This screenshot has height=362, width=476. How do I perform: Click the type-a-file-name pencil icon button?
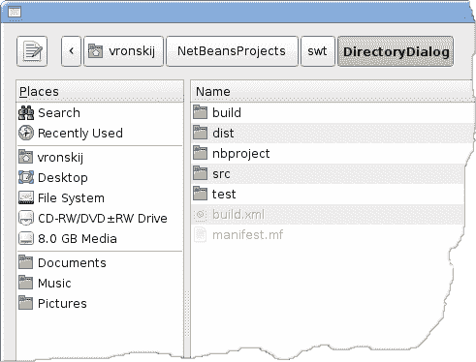pyautogui.click(x=32, y=51)
